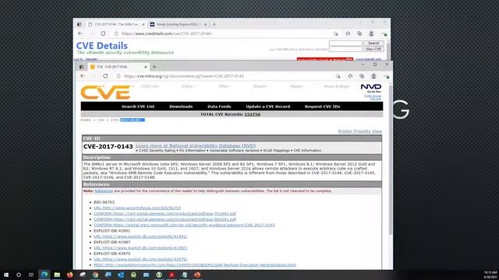Image resolution: width=499 pixels, height=280 pixels.
Task: Open Downloads in the black menu bar
Action: pos(181,107)
